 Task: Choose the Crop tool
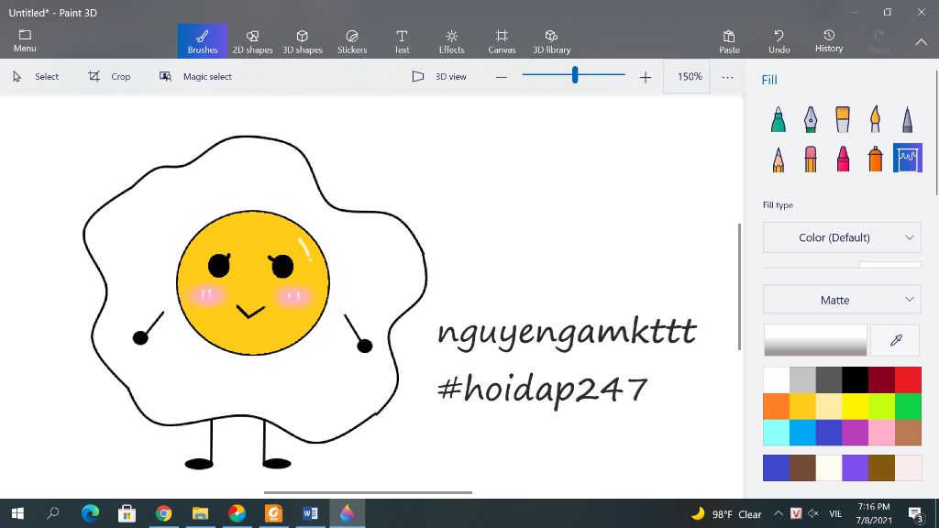pyautogui.click(x=109, y=77)
